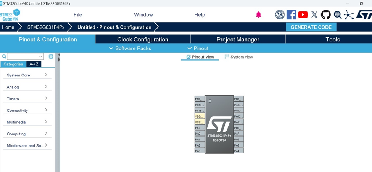Viewport: 372px width, 172px height.
Task: Open the YouTube icon link
Action: coord(303,15)
